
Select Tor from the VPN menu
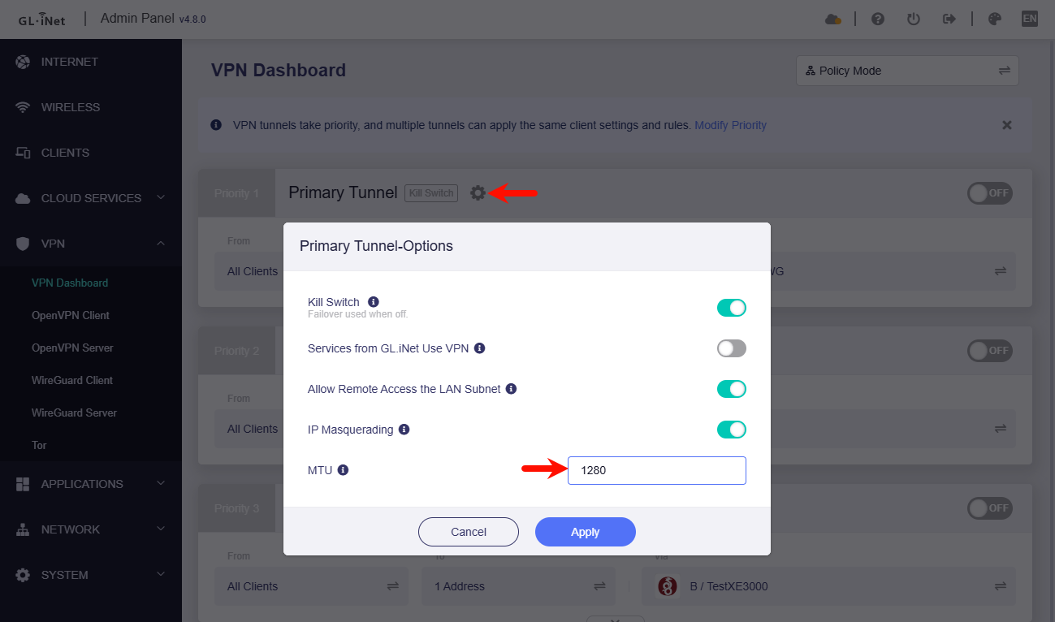(38, 445)
